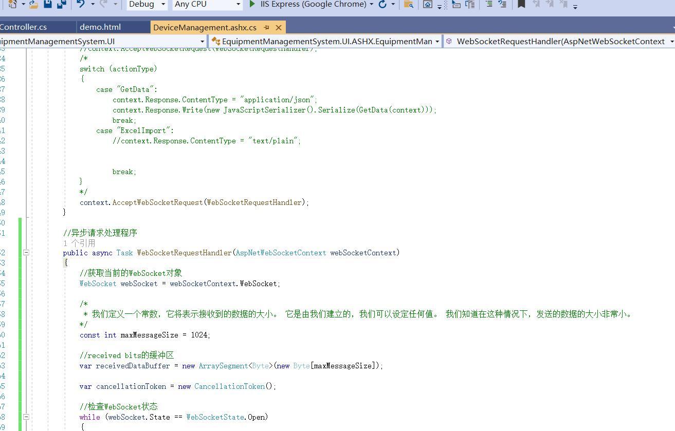Viewport: 675px width, 431px height.
Task: Click the '//异步请求处理程序' comment
Action: pyautogui.click(x=100, y=233)
